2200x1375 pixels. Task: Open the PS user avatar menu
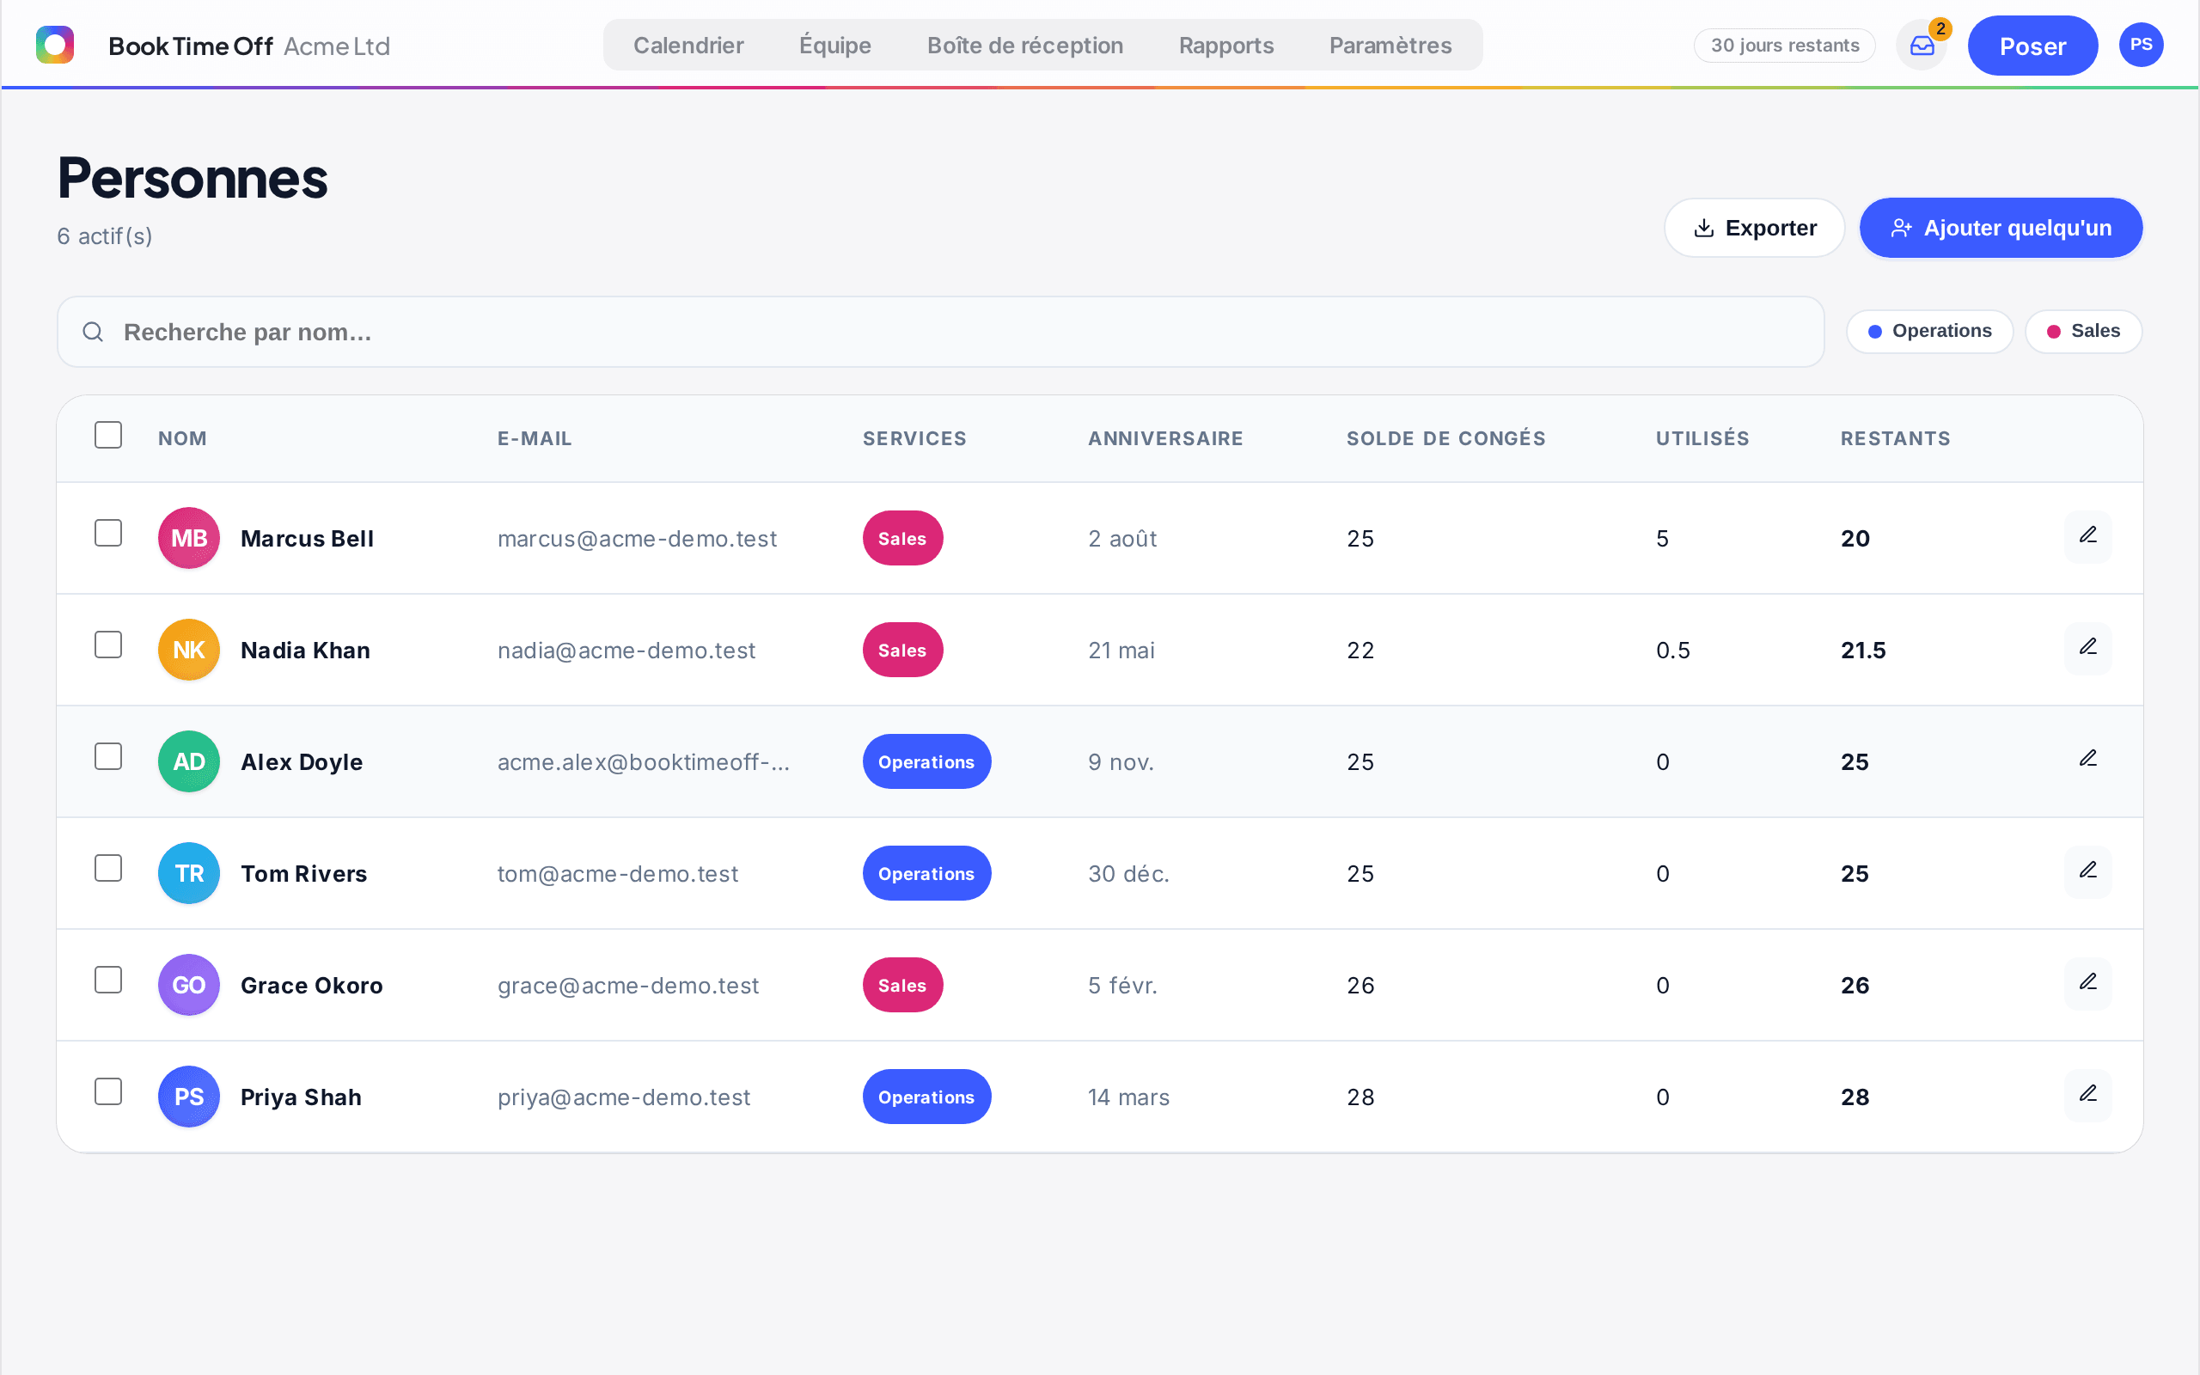coord(2141,45)
